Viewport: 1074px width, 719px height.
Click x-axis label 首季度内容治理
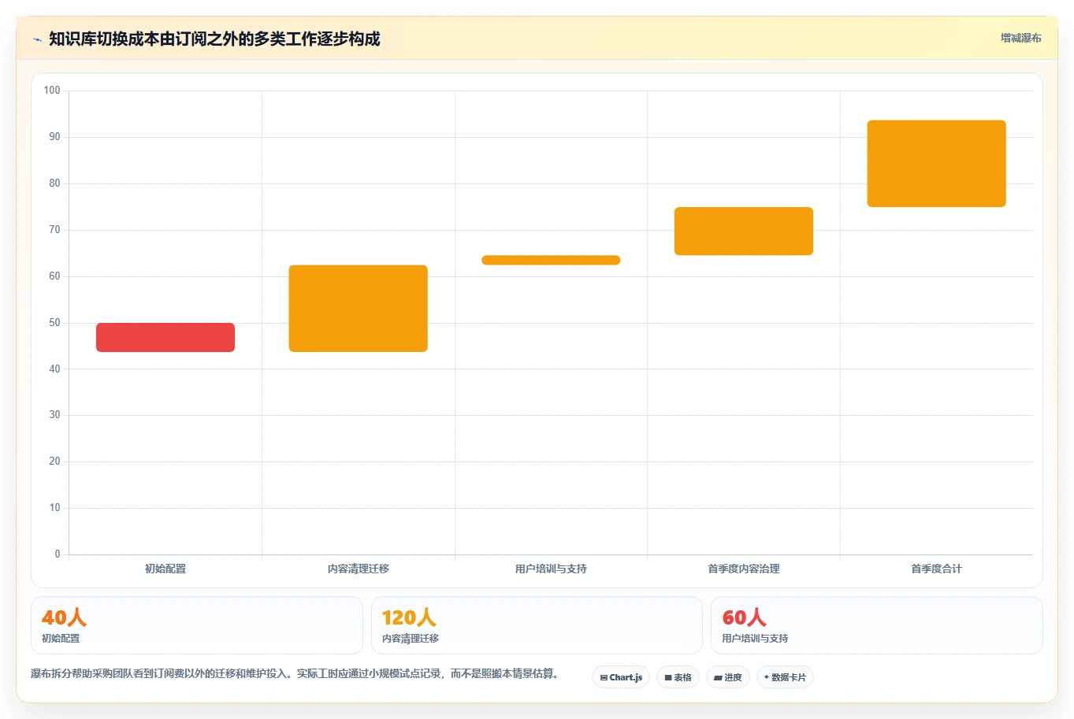(x=744, y=569)
